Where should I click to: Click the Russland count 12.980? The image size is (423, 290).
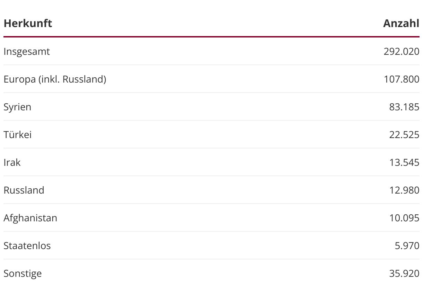[x=404, y=190]
